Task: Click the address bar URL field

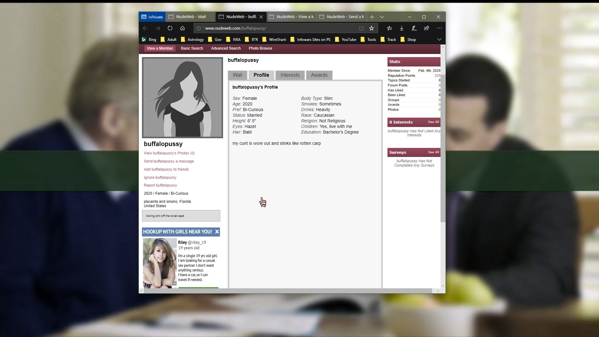Action: coord(281,28)
